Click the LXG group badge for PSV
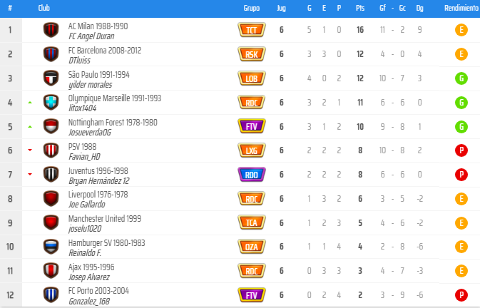The image size is (480, 308). (x=251, y=150)
